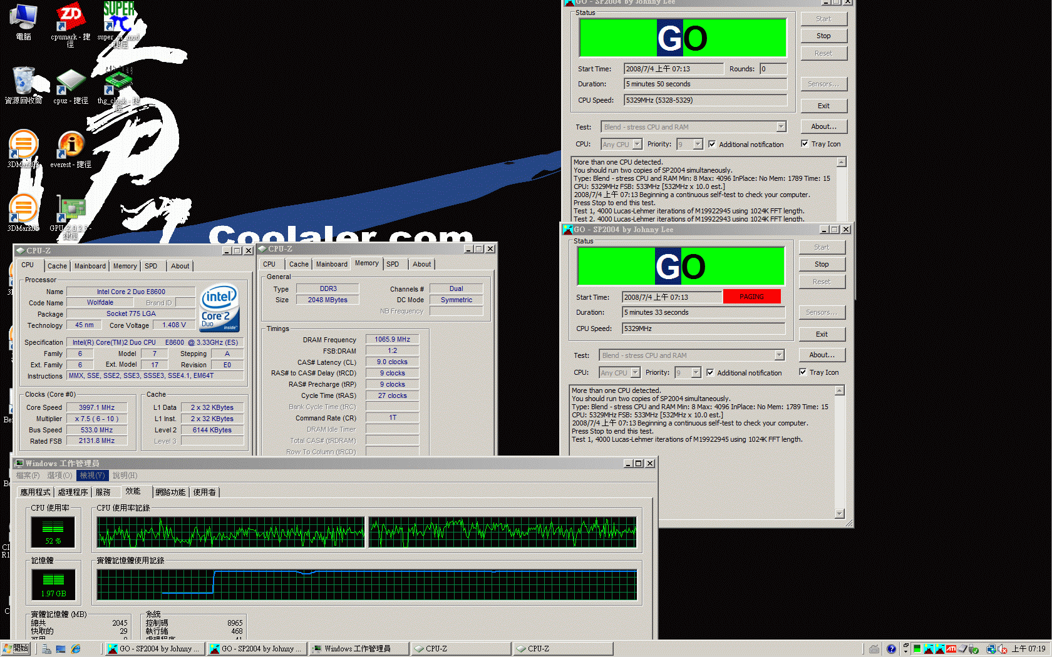1052x657 pixels.
Task: Click Stop in SP2004 window showing Rounds
Action: pos(823,36)
